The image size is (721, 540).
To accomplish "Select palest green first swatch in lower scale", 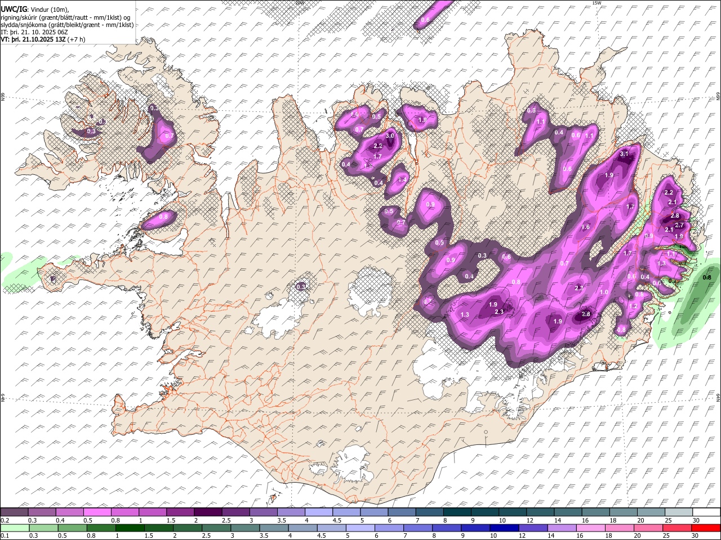I will pyautogui.click(x=15, y=528).
